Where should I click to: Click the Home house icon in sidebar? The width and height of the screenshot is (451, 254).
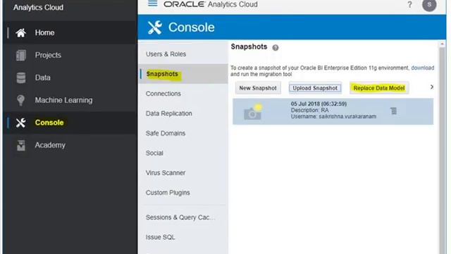(20, 33)
